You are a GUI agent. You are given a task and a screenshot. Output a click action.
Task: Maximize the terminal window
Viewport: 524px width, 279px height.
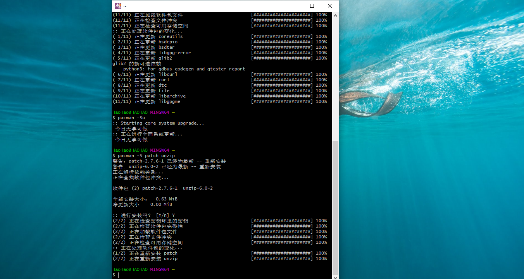point(312,6)
